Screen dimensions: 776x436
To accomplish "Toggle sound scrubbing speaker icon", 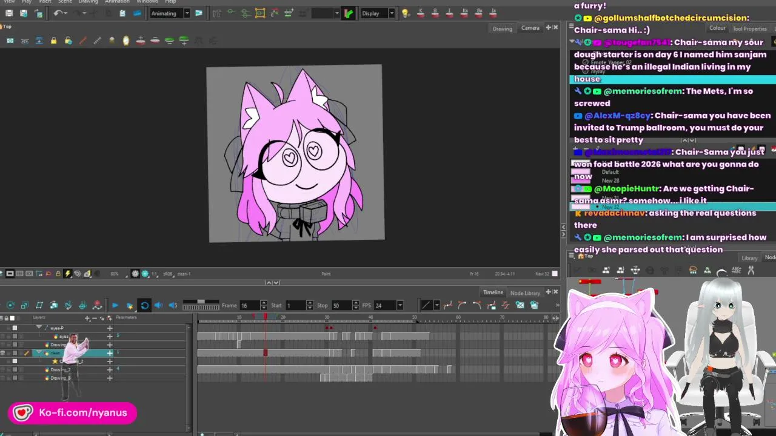I will point(173,305).
